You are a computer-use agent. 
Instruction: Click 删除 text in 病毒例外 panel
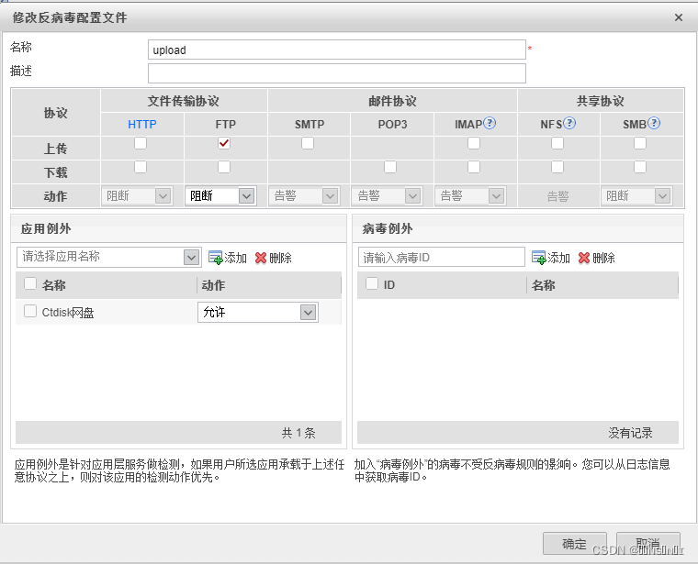tap(603, 258)
